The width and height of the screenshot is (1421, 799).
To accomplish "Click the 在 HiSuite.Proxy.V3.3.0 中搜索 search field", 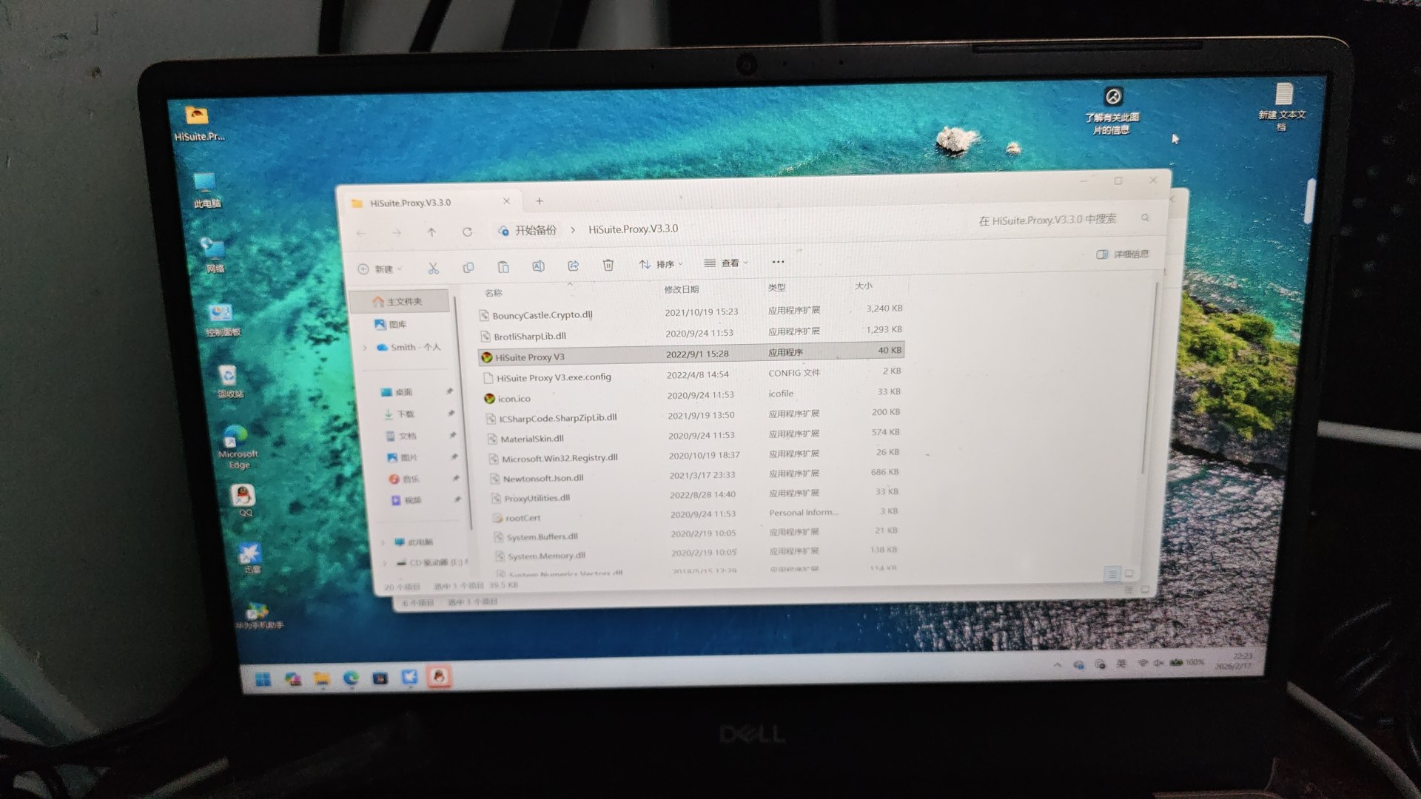I will [x=1047, y=220].
